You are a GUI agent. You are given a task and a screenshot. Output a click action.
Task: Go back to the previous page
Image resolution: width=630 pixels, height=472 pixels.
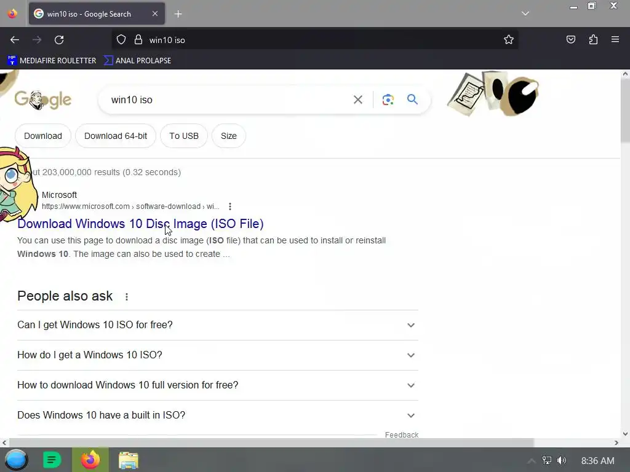point(15,40)
